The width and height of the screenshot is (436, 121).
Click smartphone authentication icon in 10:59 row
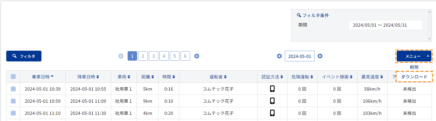272,101
